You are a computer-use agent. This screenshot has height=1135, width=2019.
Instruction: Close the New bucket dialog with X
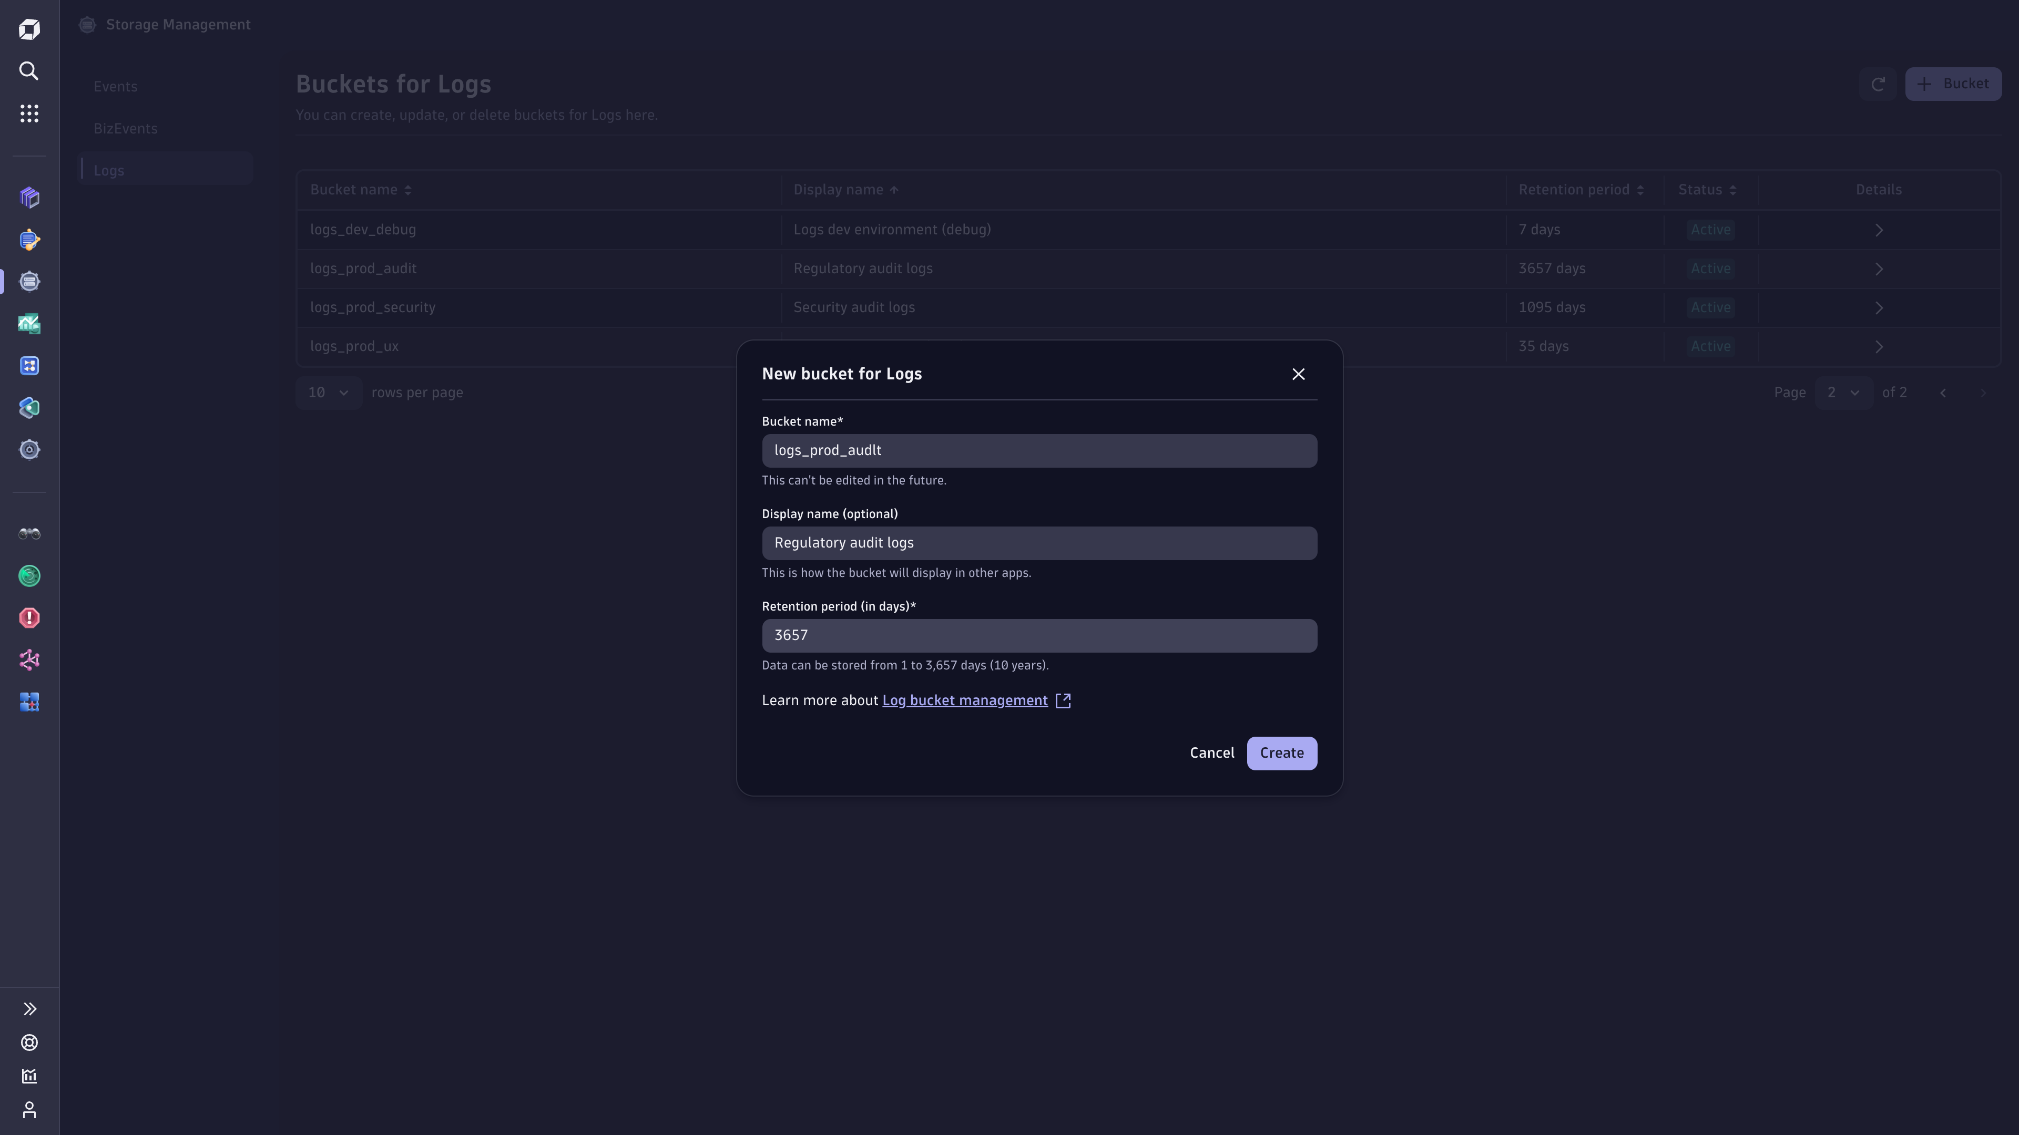tap(1298, 375)
